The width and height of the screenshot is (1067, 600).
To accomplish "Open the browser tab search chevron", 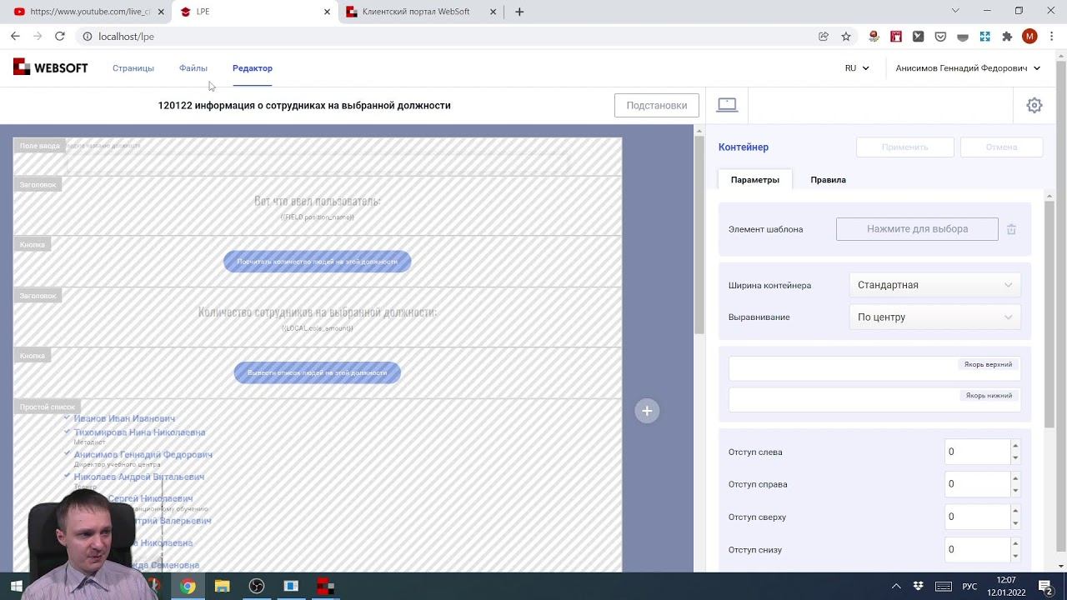I will (x=955, y=12).
